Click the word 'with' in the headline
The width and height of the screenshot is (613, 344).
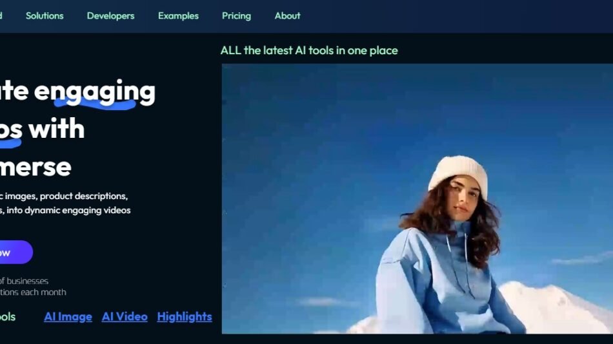point(56,129)
